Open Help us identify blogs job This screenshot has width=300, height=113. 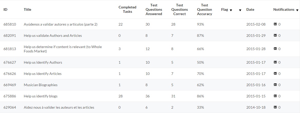[x=41, y=96]
